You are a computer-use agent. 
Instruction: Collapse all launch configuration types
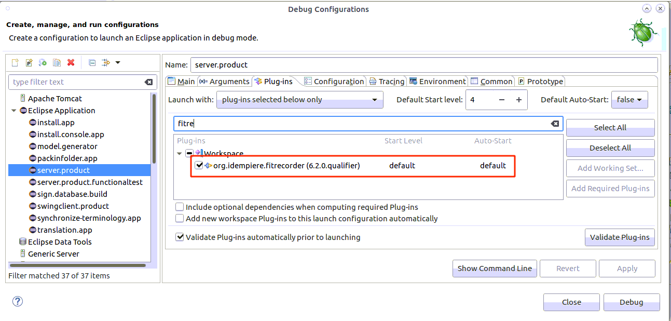(x=92, y=62)
